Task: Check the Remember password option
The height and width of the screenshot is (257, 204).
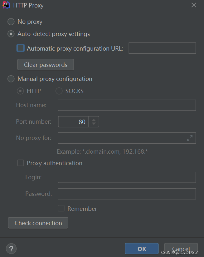Action: point(61,208)
